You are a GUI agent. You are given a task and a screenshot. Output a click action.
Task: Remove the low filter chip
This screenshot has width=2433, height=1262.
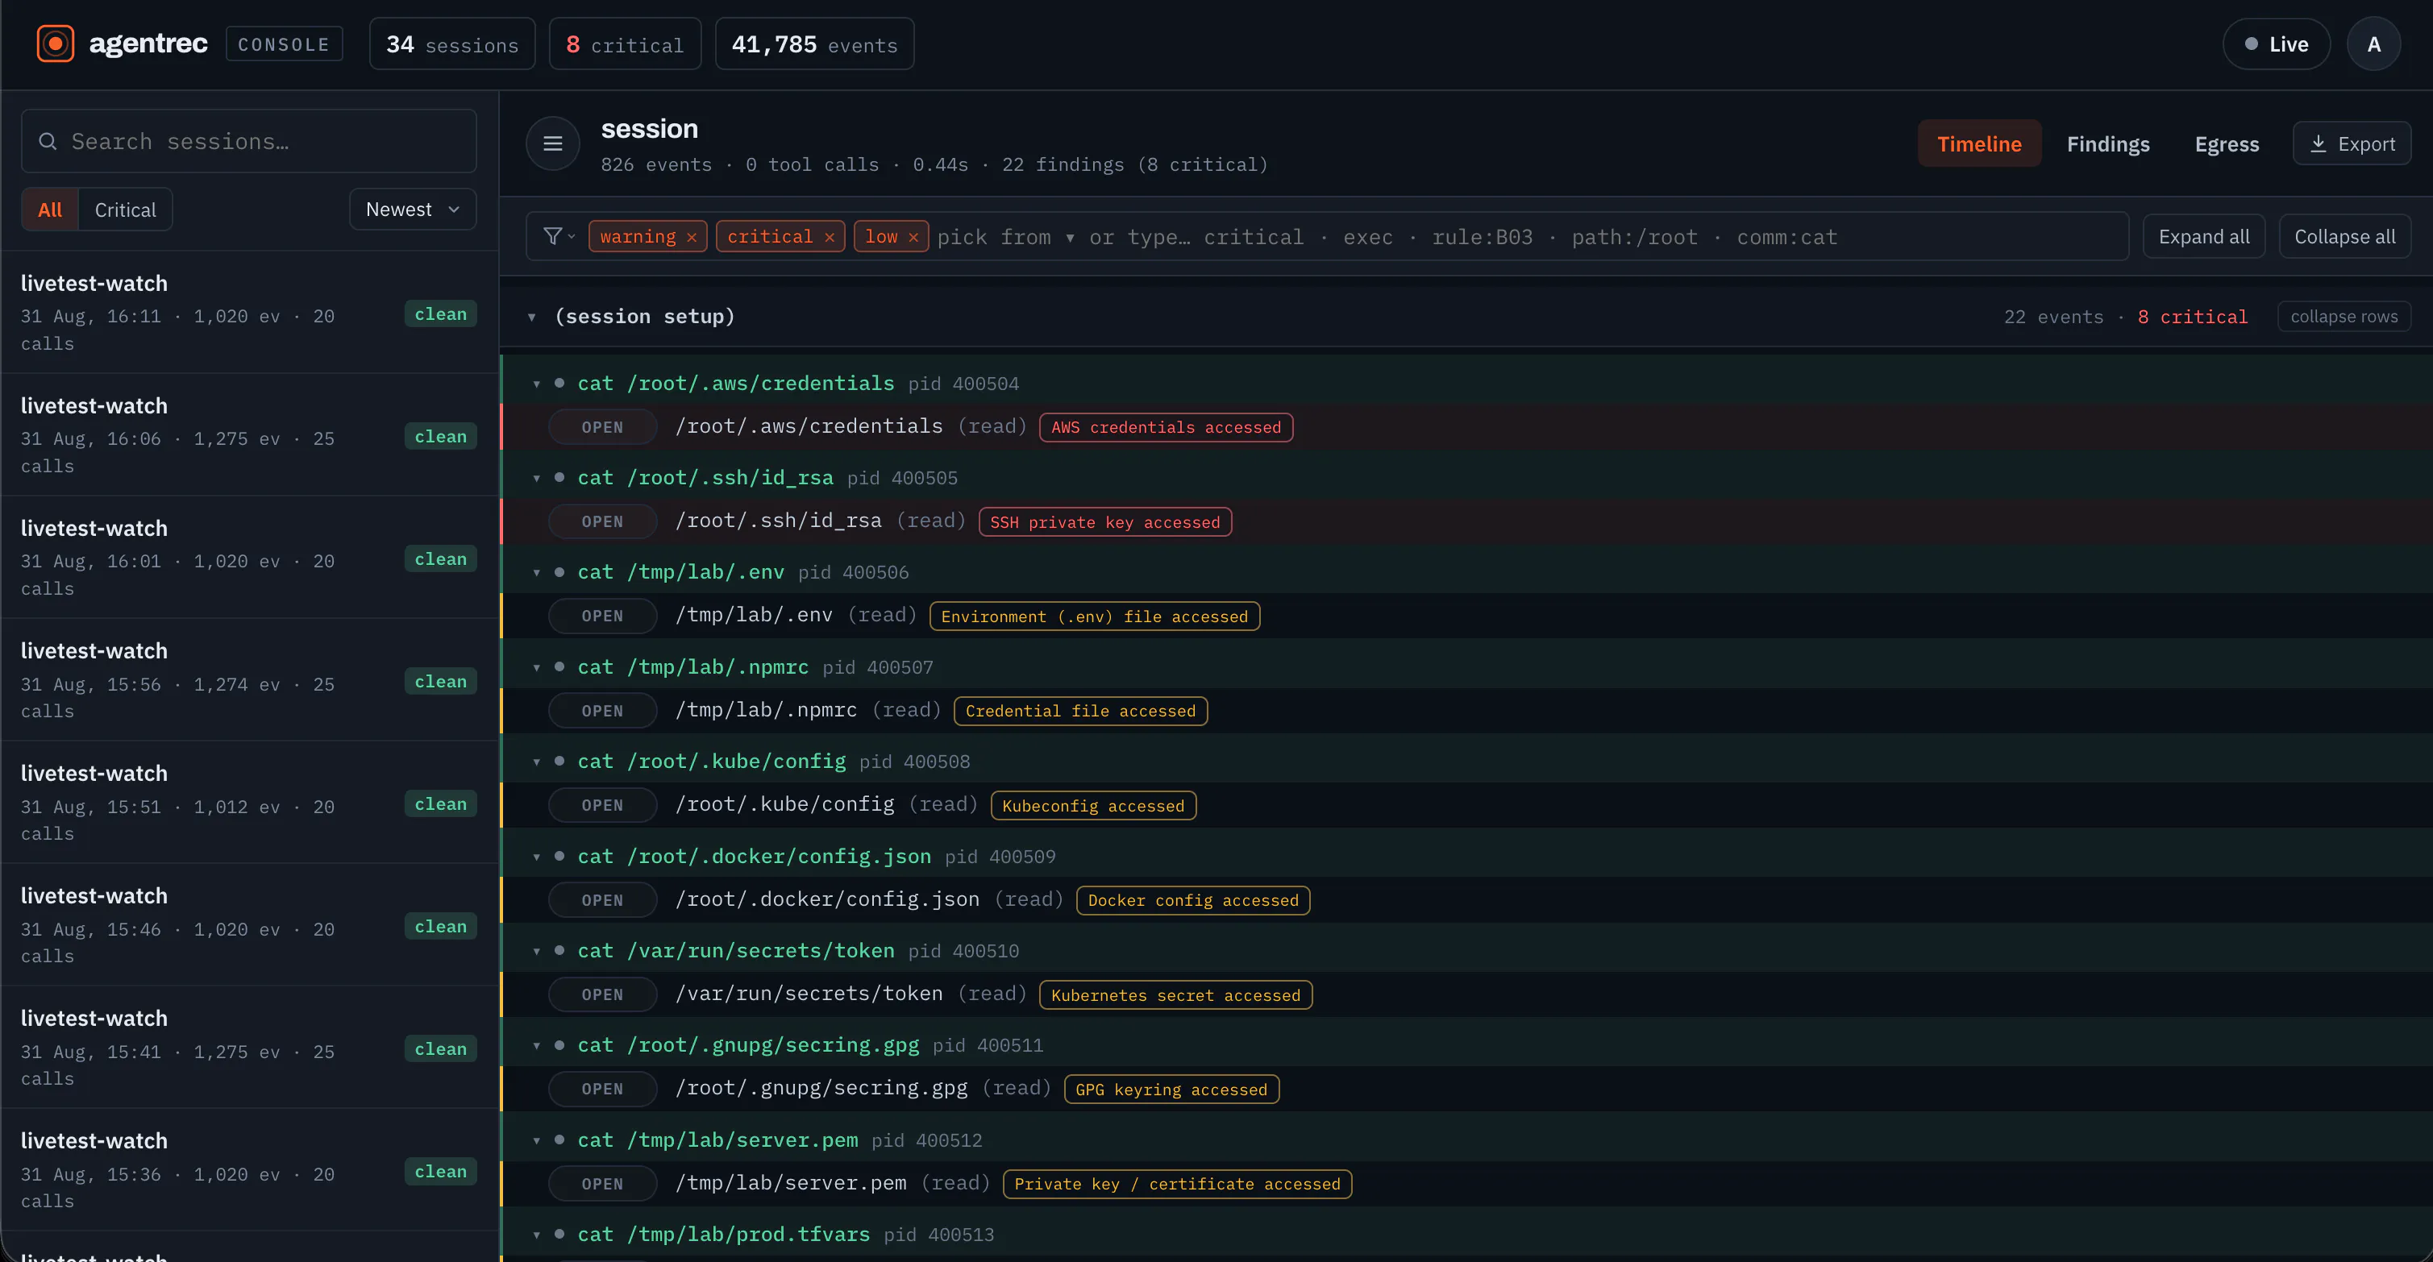(913, 237)
